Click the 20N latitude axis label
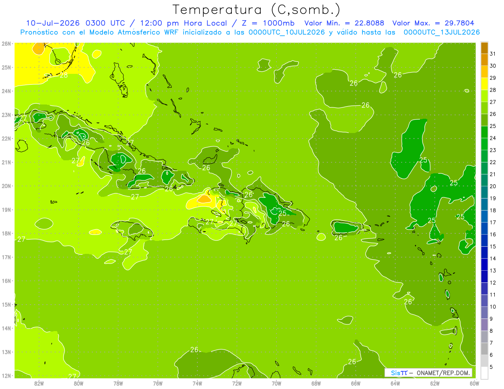The image size is (504, 389). tap(6, 186)
